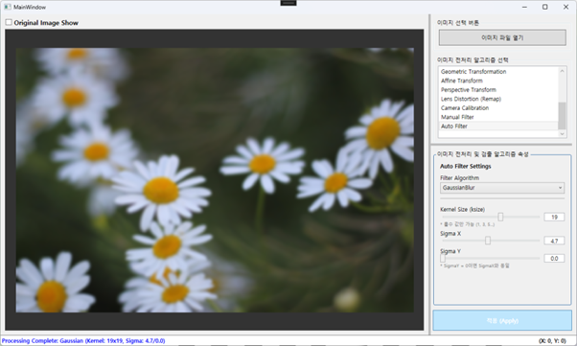
Task: Select Manual Filter list item
Action: tap(498, 117)
